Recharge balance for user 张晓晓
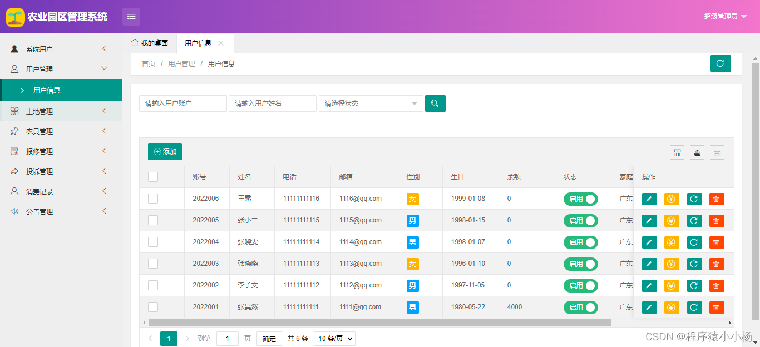Image resolution: width=760 pixels, height=347 pixels. click(672, 264)
